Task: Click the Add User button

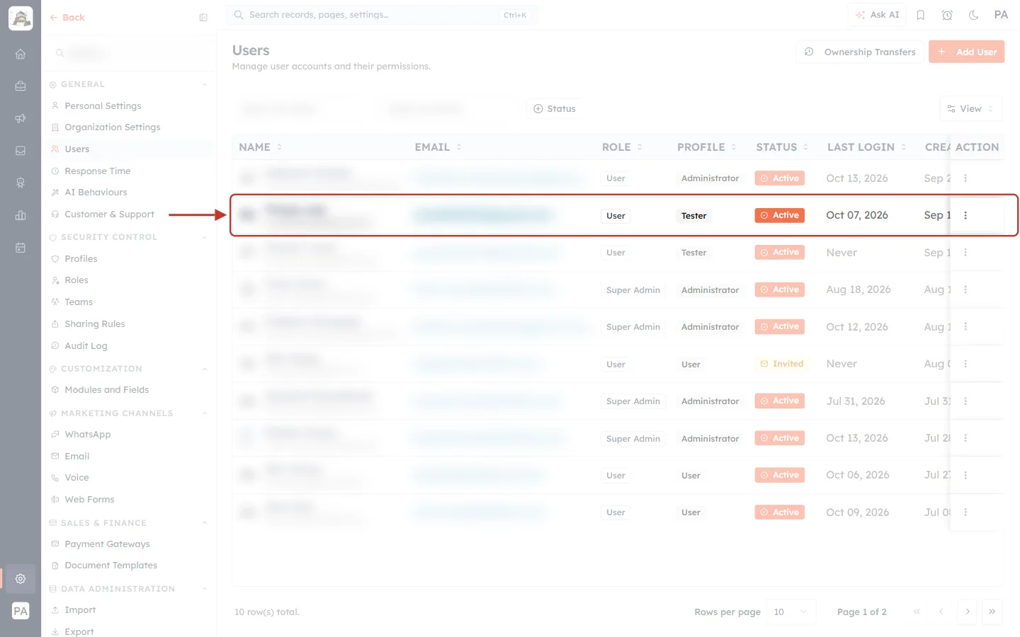Action: tap(967, 52)
